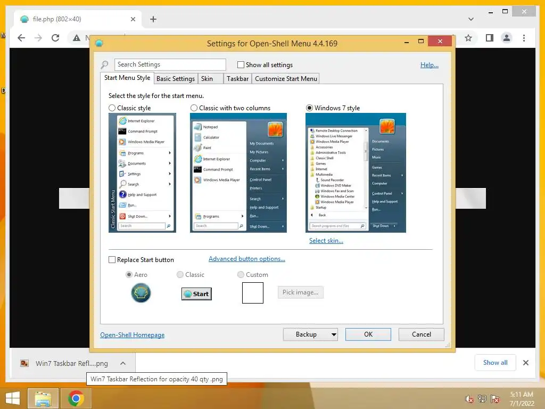Bookmark this page with star icon
The image size is (545, 409).
pyautogui.click(x=468, y=38)
